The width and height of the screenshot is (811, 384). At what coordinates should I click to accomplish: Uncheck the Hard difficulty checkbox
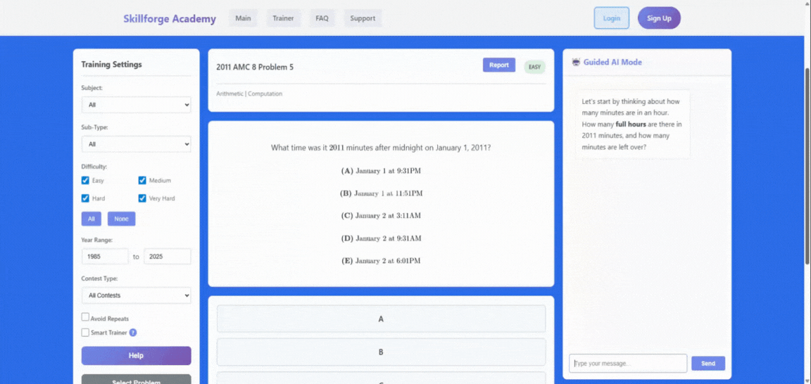click(x=85, y=198)
